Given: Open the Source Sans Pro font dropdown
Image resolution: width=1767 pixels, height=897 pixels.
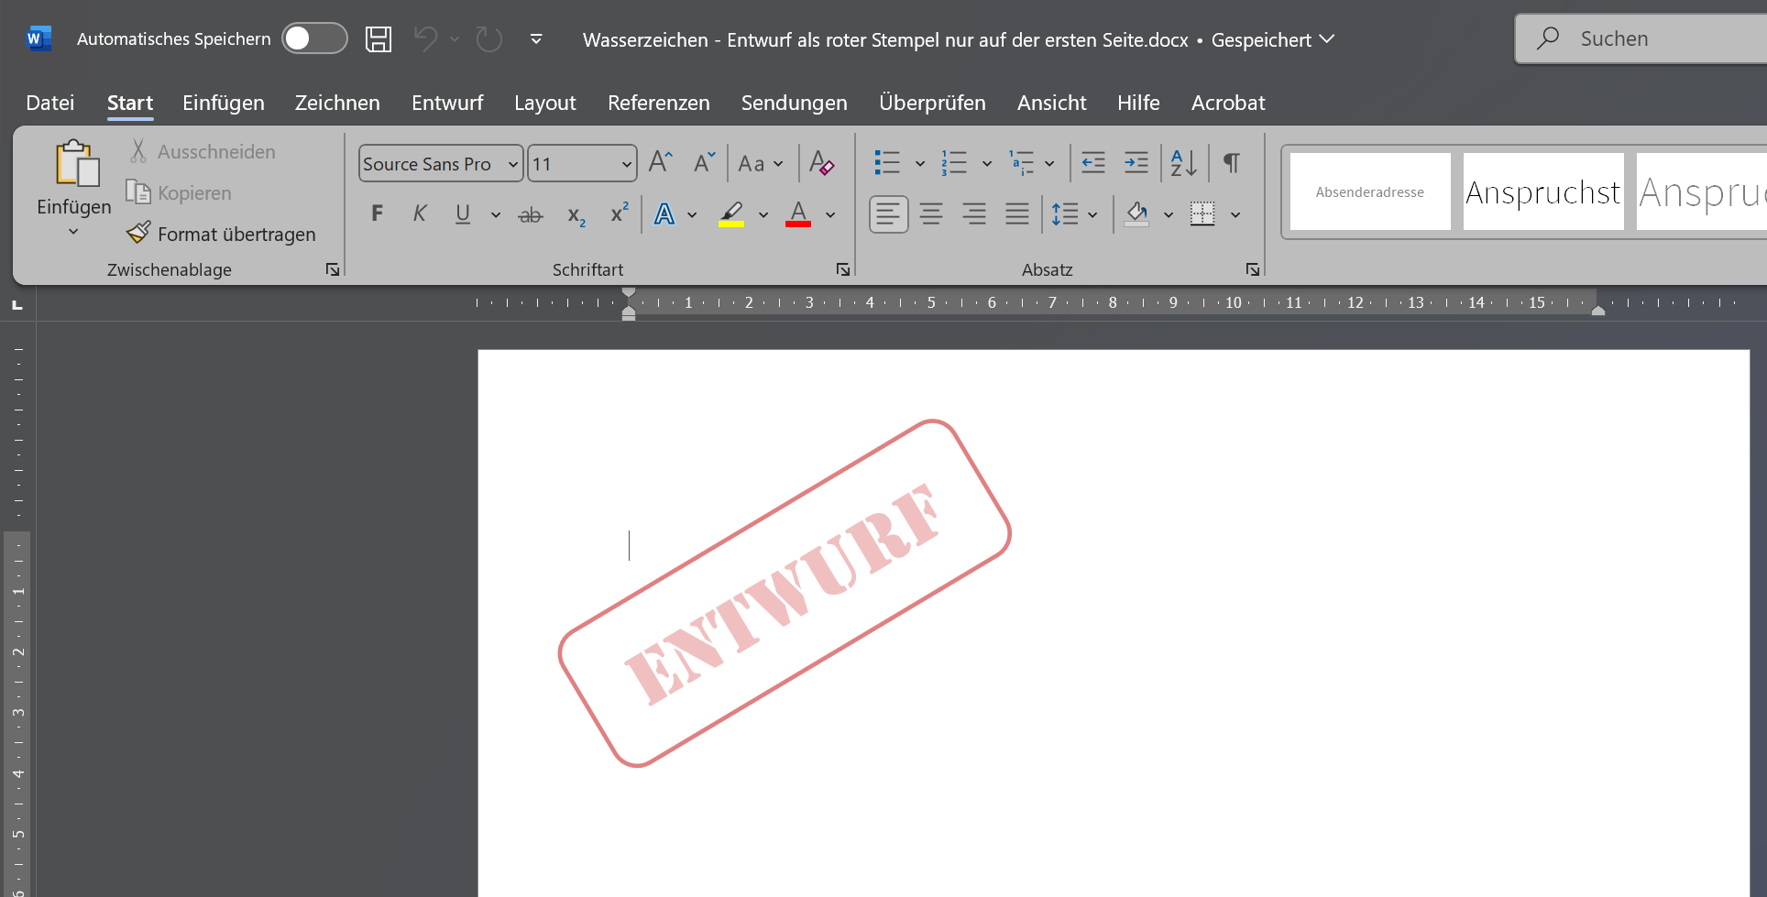Looking at the screenshot, I should [x=513, y=164].
